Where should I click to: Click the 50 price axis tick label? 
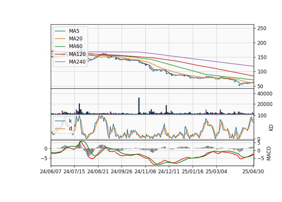coord(260,86)
